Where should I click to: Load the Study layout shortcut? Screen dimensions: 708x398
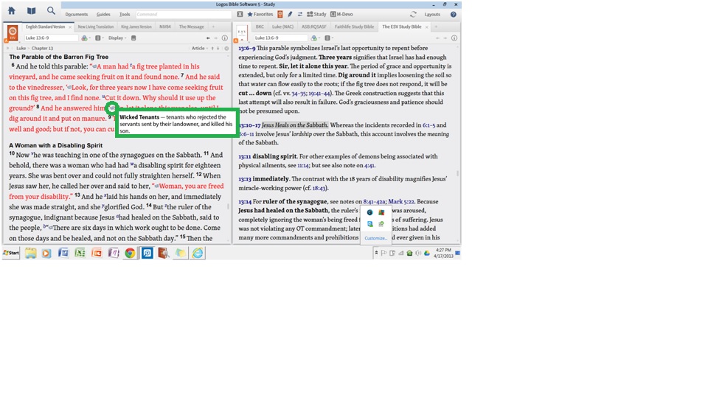tap(316, 15)
